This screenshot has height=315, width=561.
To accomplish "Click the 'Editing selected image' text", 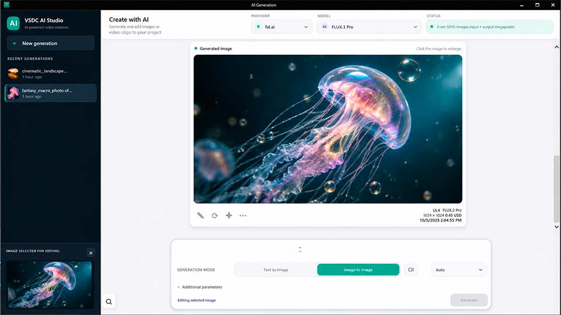I will [196, 300].
